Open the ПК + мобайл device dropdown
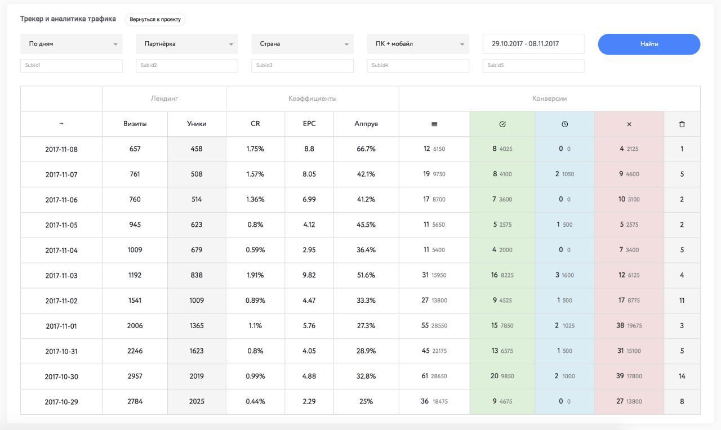This screenshot has width=721, height=430. click(418, 44)
